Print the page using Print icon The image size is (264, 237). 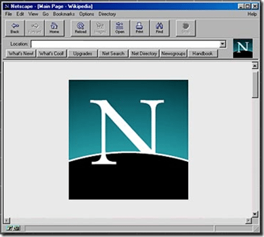click(x=139, y=28)
